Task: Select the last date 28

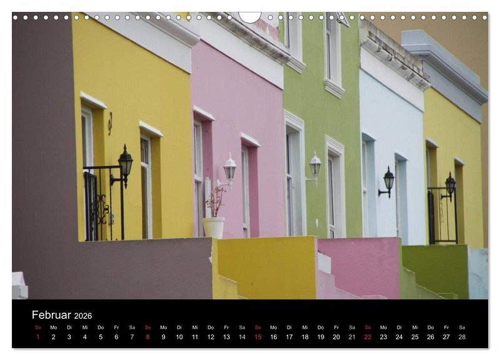Action: (462, 337)
